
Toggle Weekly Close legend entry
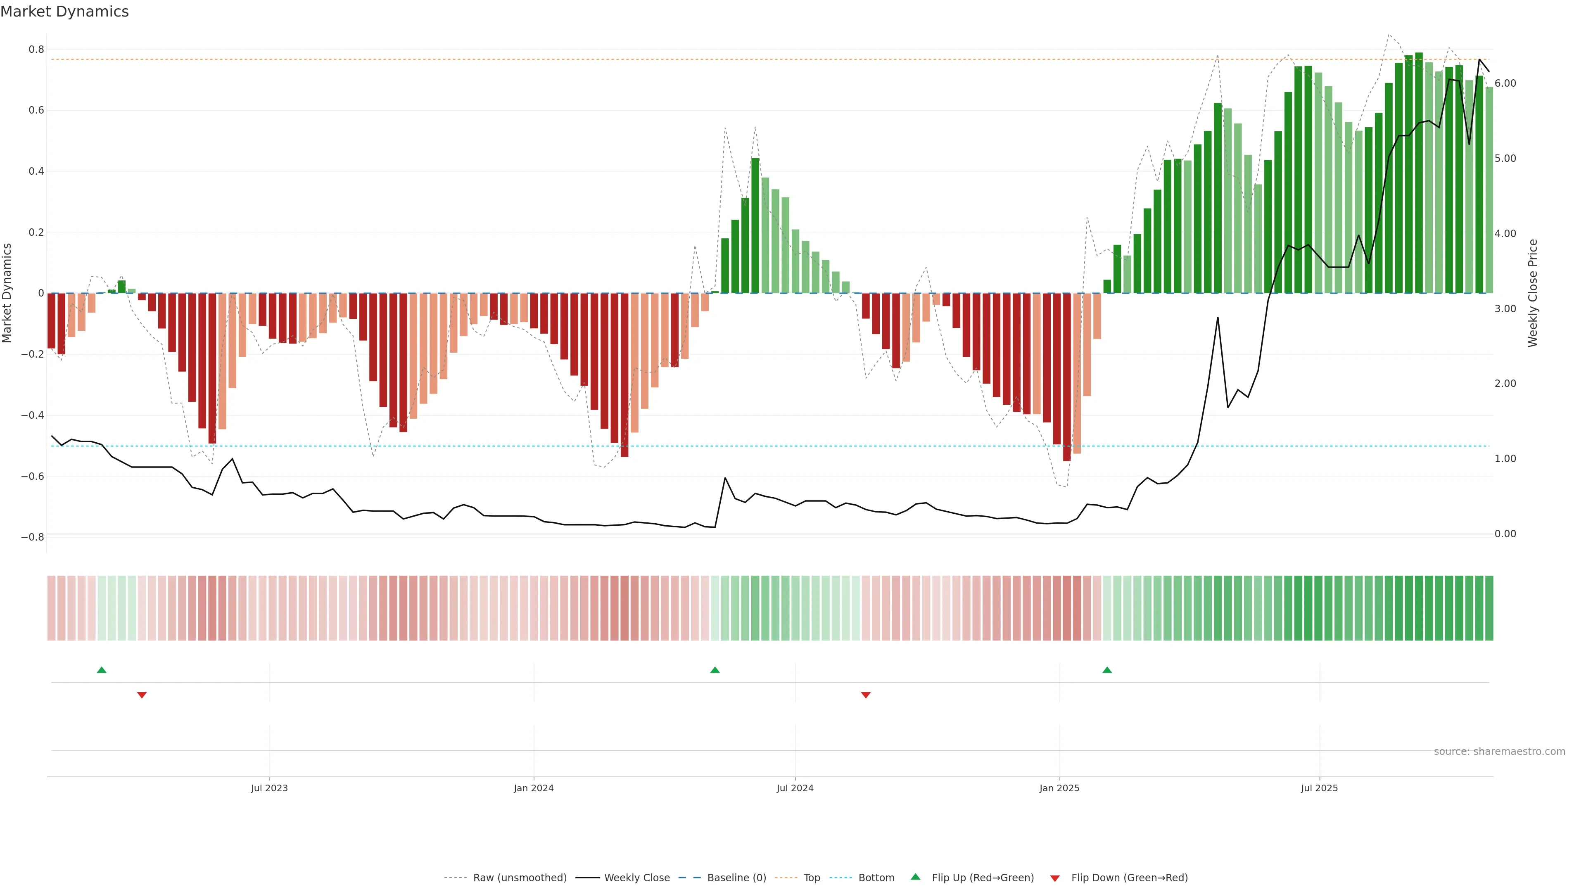click(x=636, y=878)
